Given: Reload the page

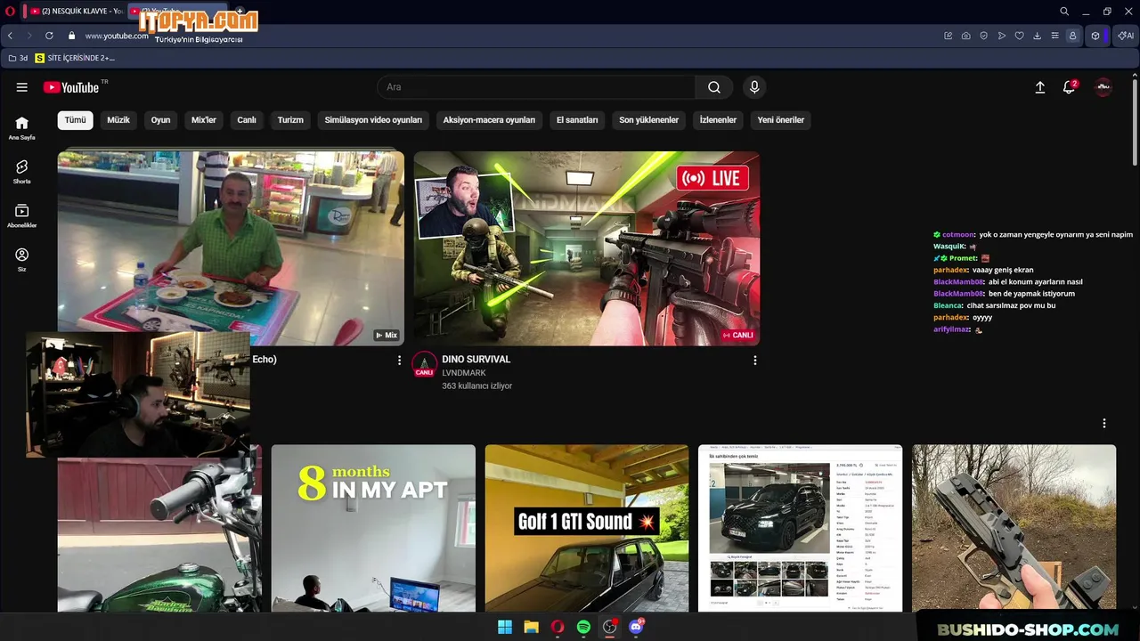Looking at the screenshot, I should click(x=49, y=36).
